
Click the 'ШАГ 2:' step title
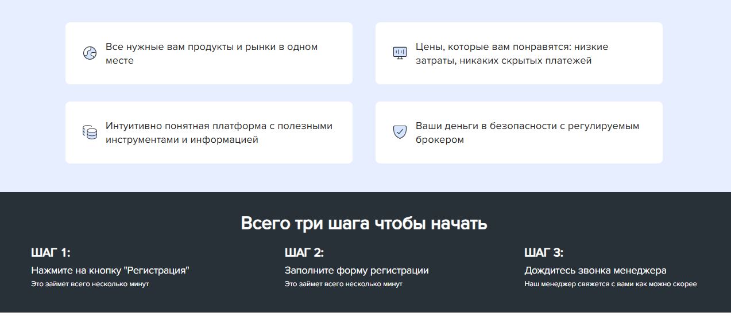pyautogui.click(x=304, y=253)
